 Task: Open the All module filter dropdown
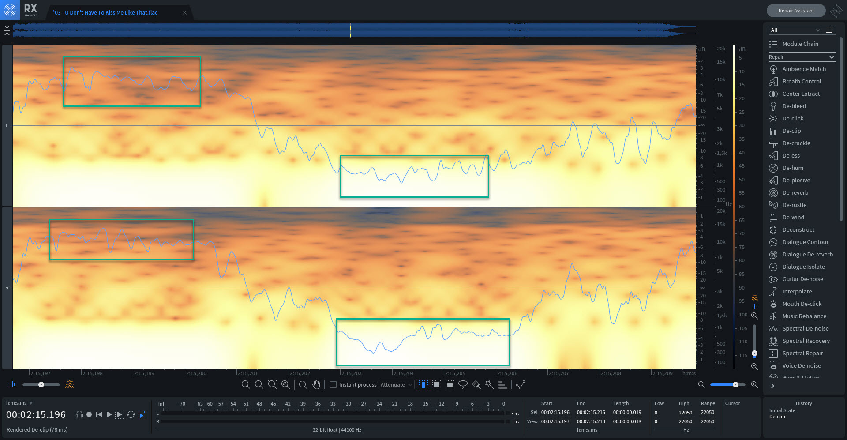click(x=794, y=30)
